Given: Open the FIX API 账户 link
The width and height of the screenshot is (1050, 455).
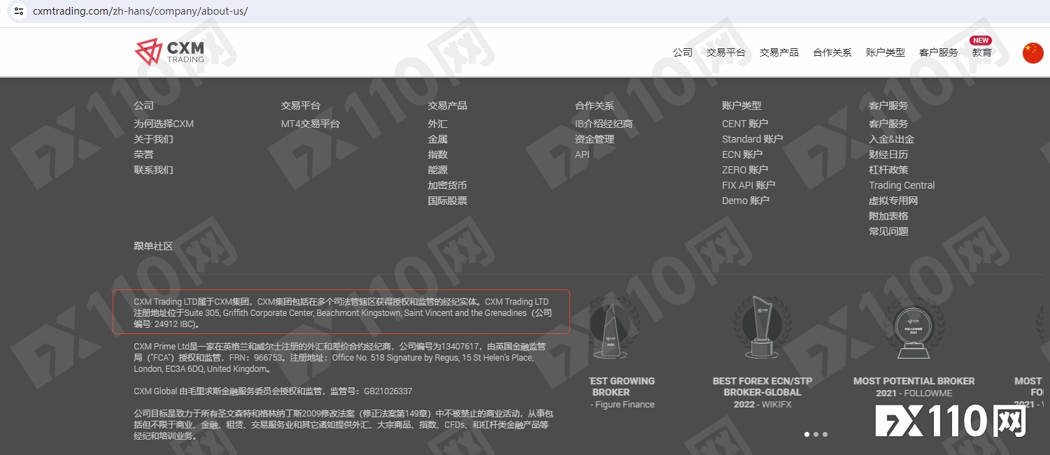Looking at the screenshot, I should pos(749,185).
